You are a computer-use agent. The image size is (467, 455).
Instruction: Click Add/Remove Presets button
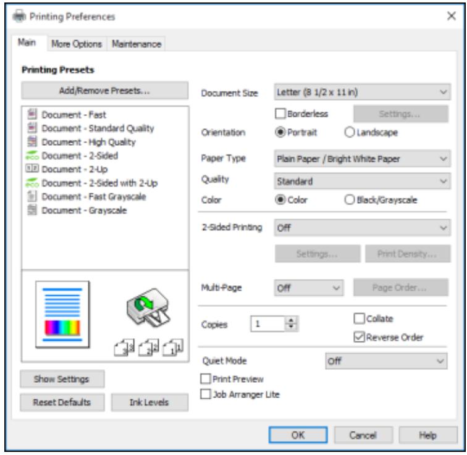click(104, 91)
